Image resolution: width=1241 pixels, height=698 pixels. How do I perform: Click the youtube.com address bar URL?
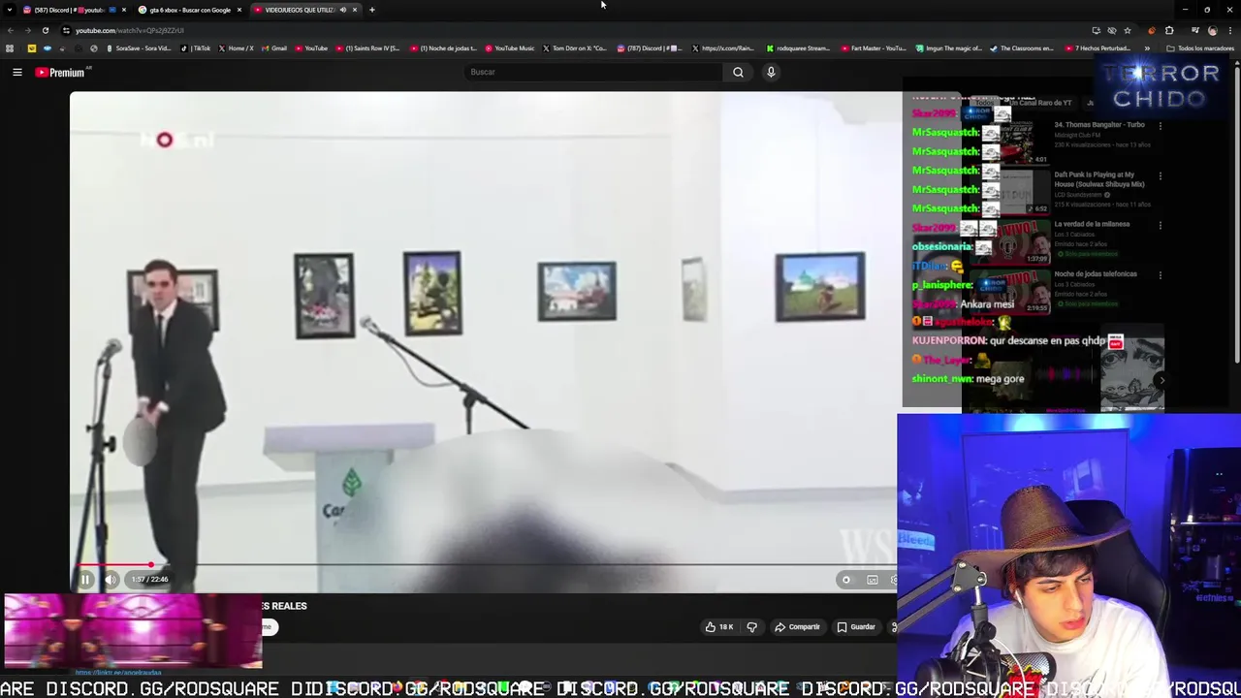click(x=129, y=30)
